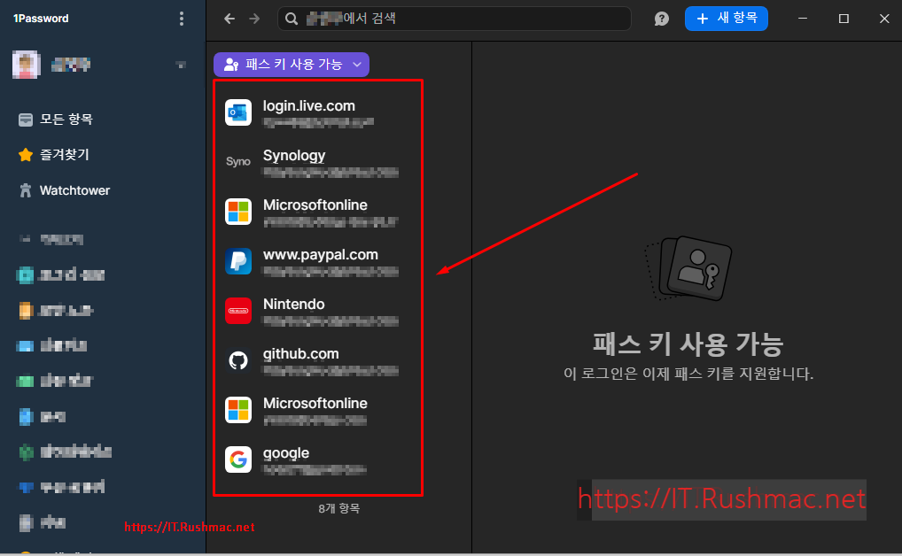Expand the account menu via the profile avatar
The height and width of the screenshot is (556, 902).
pos(26,65)
